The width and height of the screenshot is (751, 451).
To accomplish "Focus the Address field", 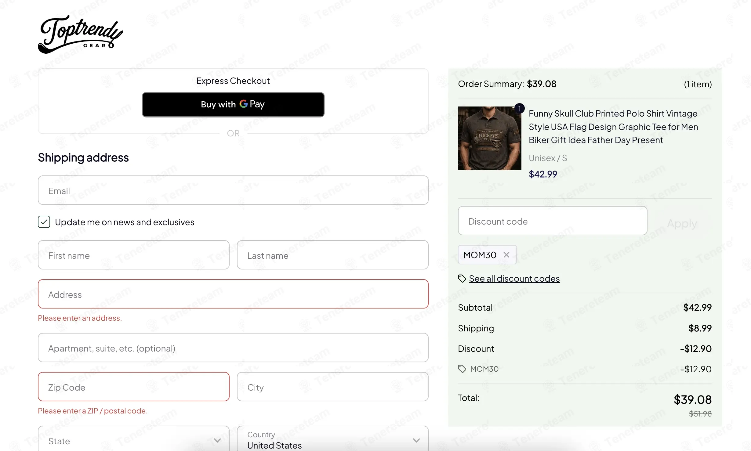I will point(233,294).
